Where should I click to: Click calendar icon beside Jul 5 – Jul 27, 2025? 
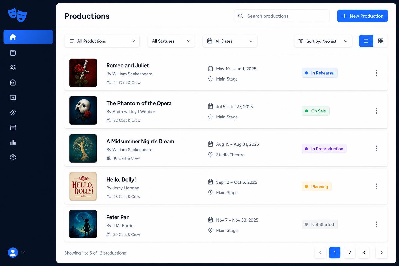210,106
